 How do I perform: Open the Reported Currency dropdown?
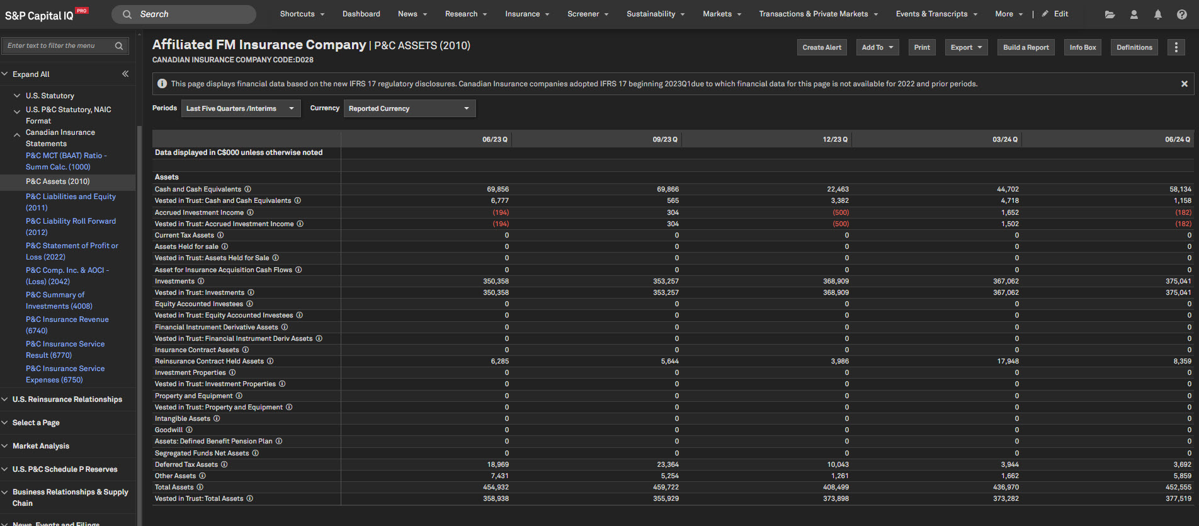coord(409,108)
